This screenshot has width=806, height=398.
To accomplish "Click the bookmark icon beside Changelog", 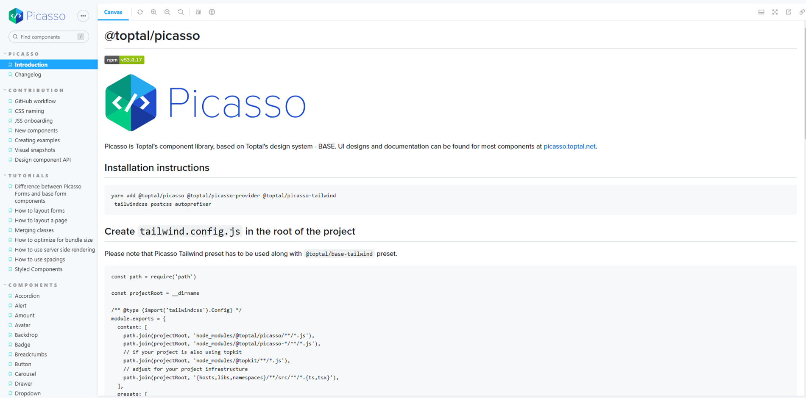I will pyautogui.click(x=10, y=75).
